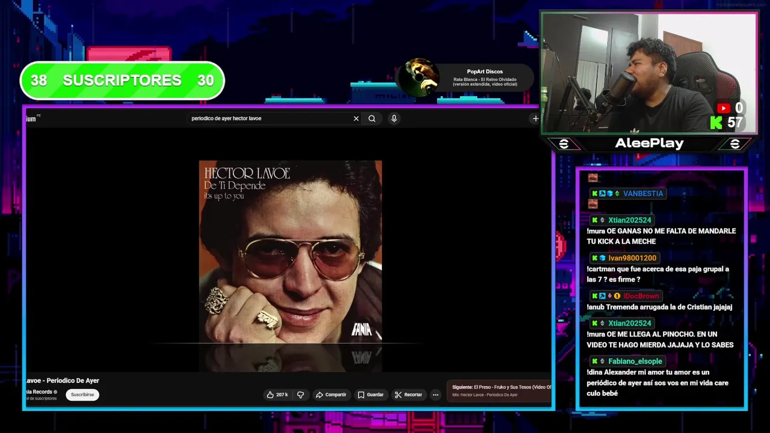This screenshot has width=770, height=433.
Task: Save the video with Guardar
Action: tap(371, 395)
